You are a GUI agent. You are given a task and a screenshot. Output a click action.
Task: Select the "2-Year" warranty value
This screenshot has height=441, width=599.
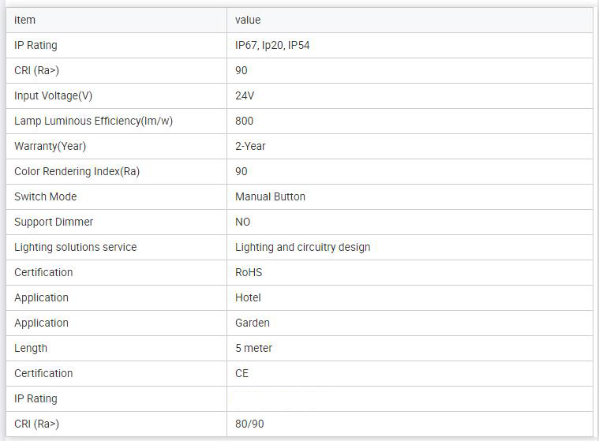coord(250,146)
